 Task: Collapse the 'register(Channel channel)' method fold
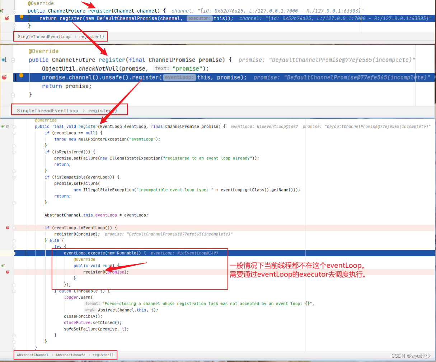tap(14, 11)
